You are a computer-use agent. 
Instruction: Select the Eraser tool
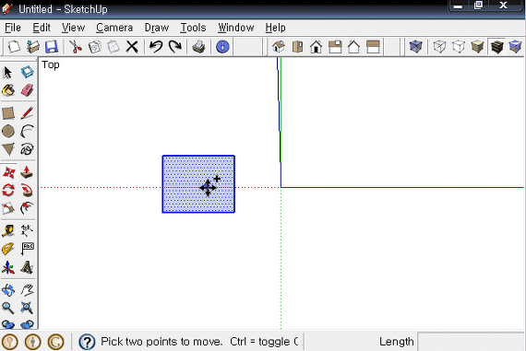tap(27, 90)
